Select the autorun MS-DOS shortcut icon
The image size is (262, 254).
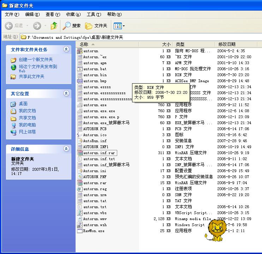[x=80, y=51]
